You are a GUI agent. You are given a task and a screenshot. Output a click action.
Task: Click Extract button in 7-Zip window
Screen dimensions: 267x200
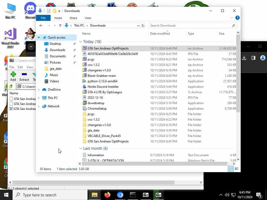coord(24,76)
